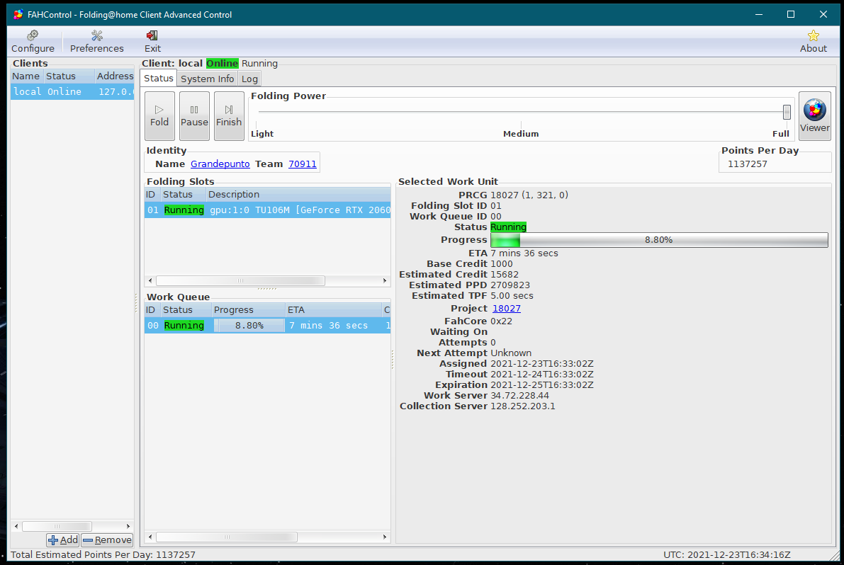844x565 pixels.
Task: Click Clients list scrollbar left arrow
Action: click(x=16, y=526)
